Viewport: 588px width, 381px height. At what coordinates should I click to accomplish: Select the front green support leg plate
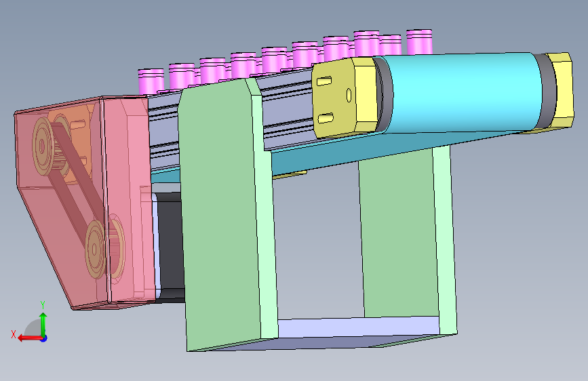pyautogui.click(x=221, y=218)
